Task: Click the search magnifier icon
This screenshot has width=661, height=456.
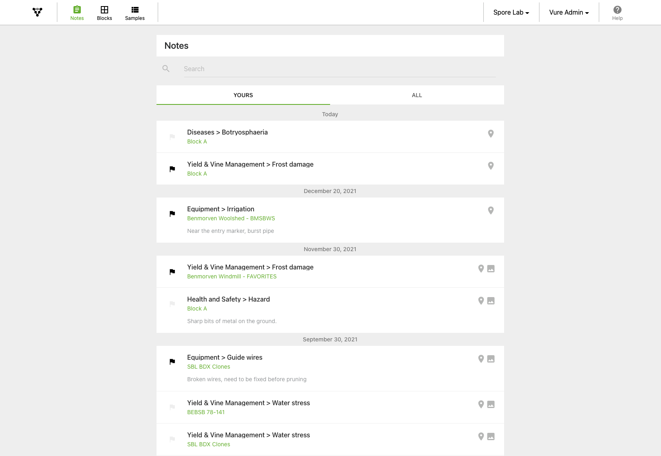Action: (x=166, y=69)
